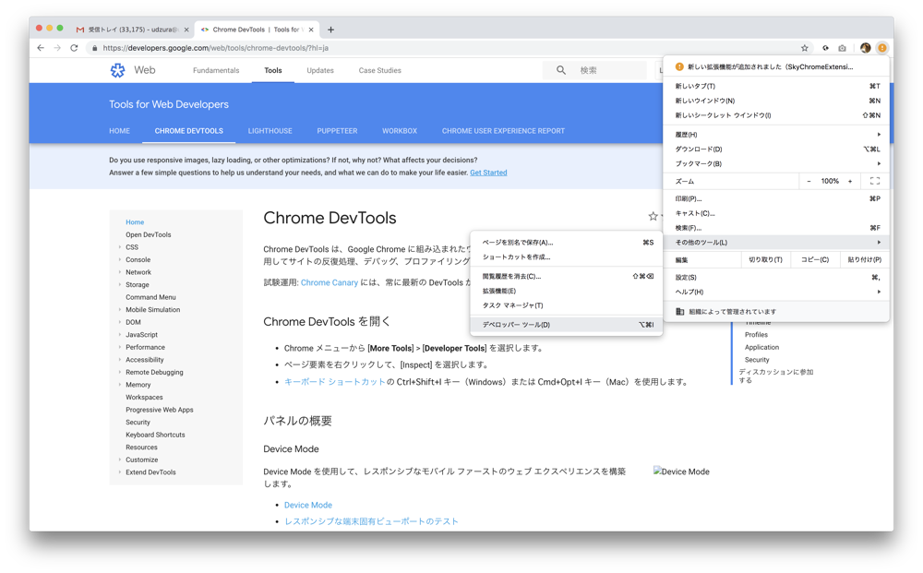Click the browser reload button
Viewport: 923px width, 573px height.
[74, 48]
